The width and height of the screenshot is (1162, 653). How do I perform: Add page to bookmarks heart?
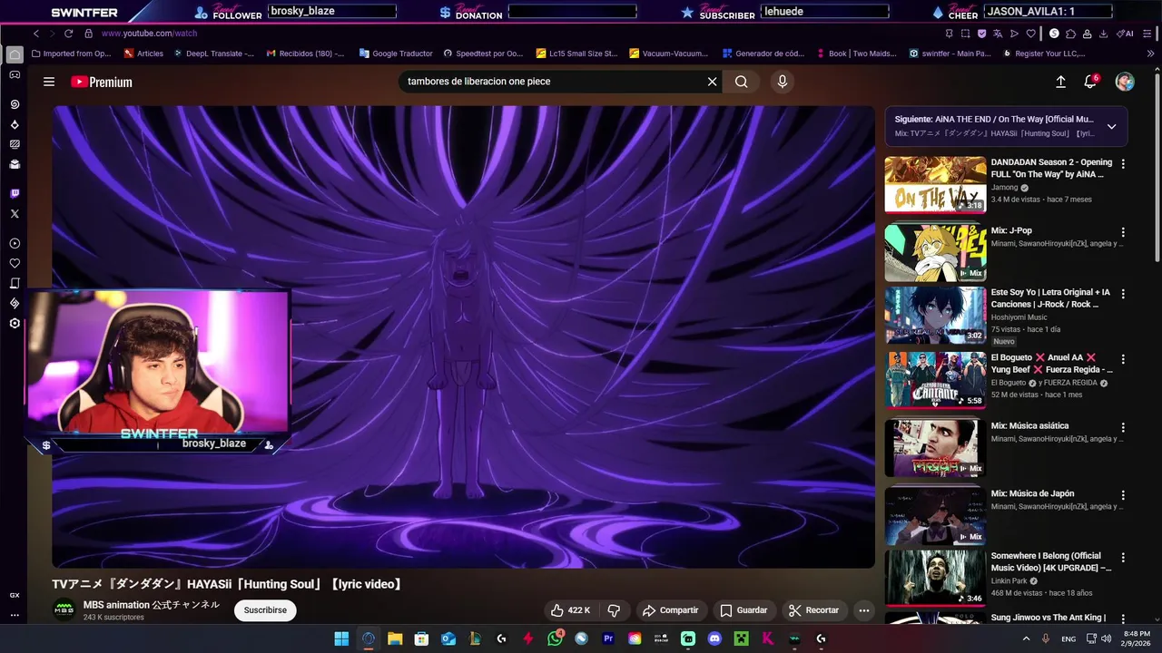[1031, 34]
